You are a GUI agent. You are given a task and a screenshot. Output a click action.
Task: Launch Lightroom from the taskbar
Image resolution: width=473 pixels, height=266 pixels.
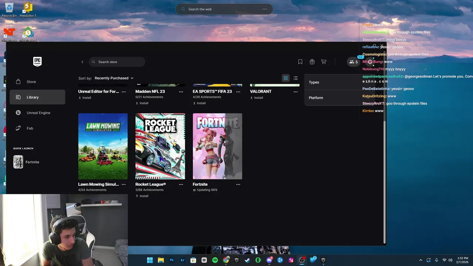pos(183,260)
